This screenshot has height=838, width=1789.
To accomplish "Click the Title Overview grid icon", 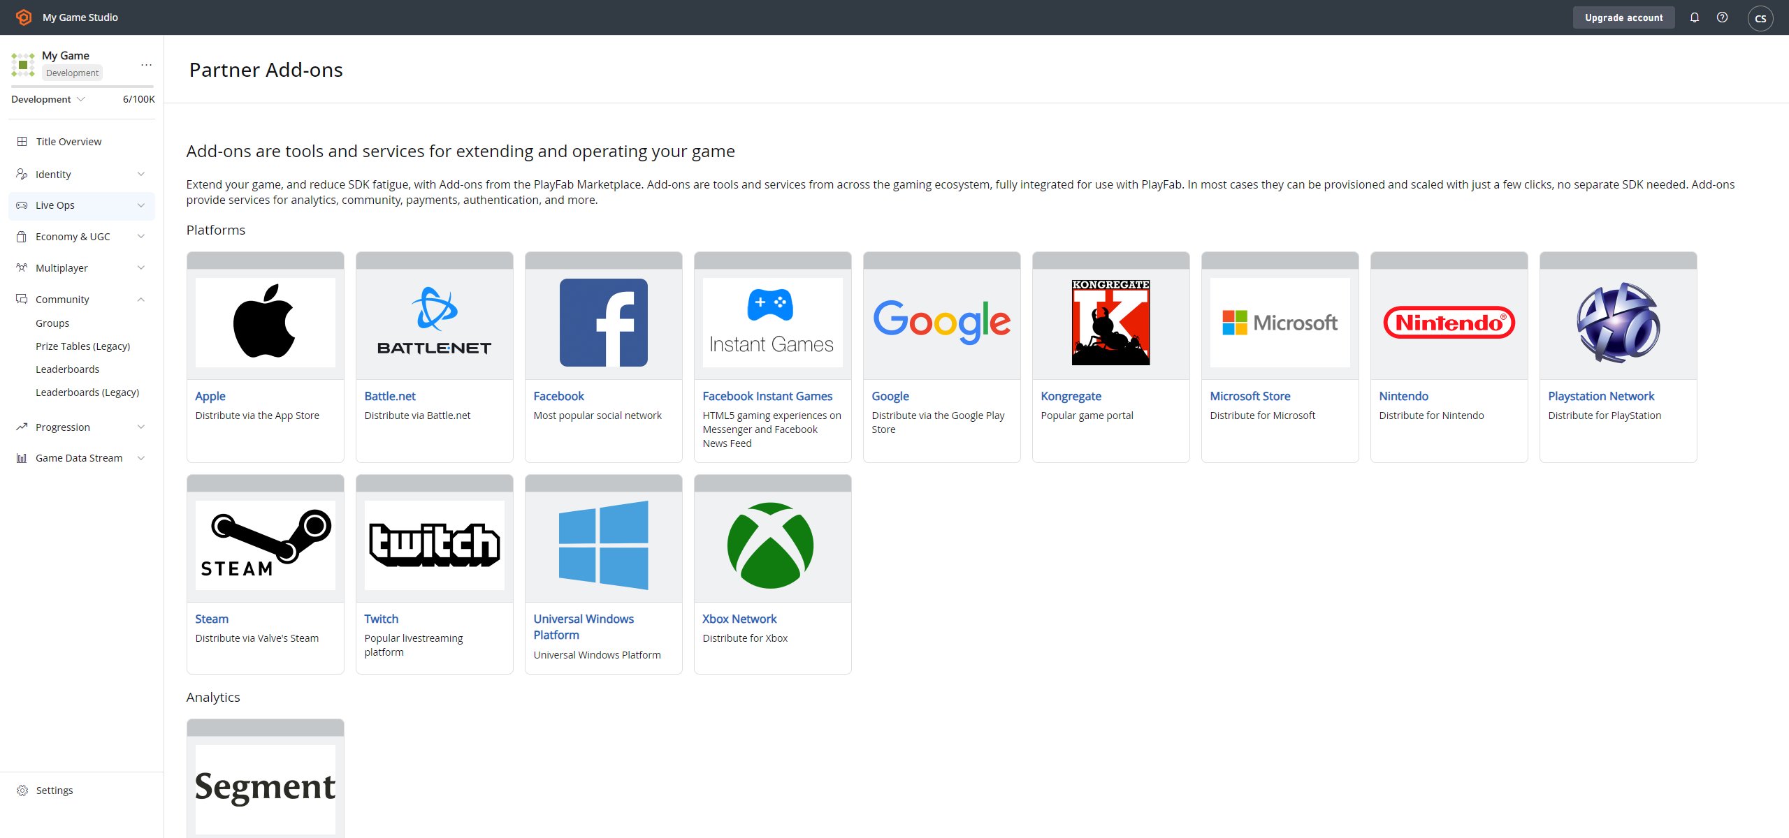I will click(x=22, y=141).
